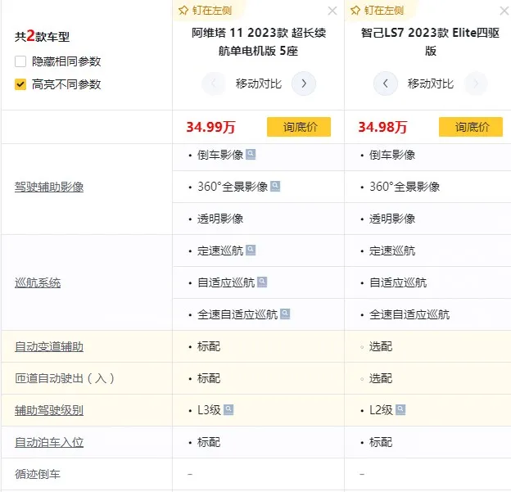Viewport: 511px width, 492px height.
Task: Click 34.98万 price text
Action: (x=383, y=127)
